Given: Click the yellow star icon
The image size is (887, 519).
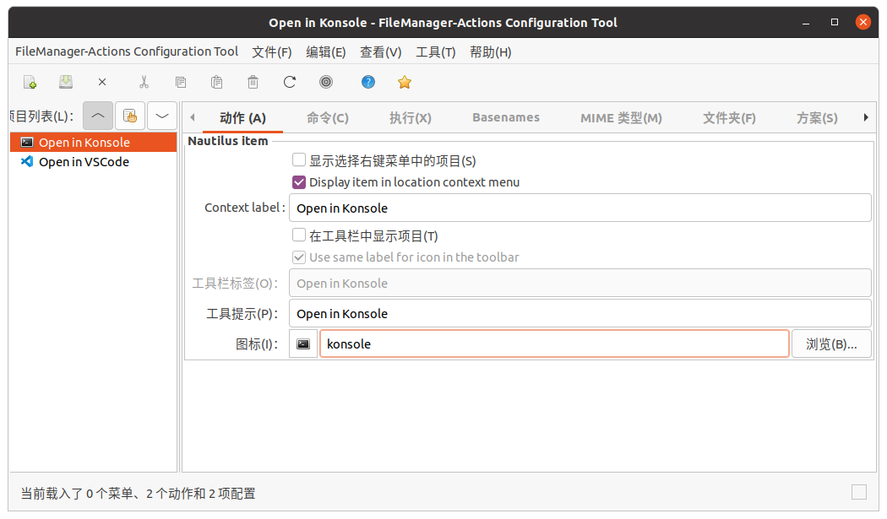Looking at the screenshot, I should [x=405, y=82].
